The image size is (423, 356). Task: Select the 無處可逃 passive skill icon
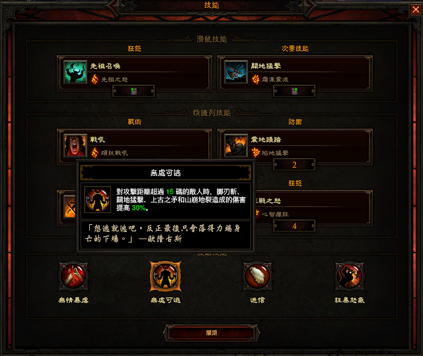coord(165,276)
